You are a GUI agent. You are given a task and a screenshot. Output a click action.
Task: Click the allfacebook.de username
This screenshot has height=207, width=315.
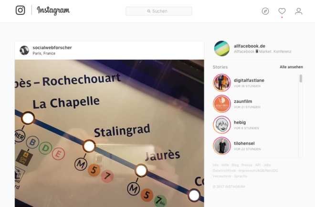(x=250, y=46)
